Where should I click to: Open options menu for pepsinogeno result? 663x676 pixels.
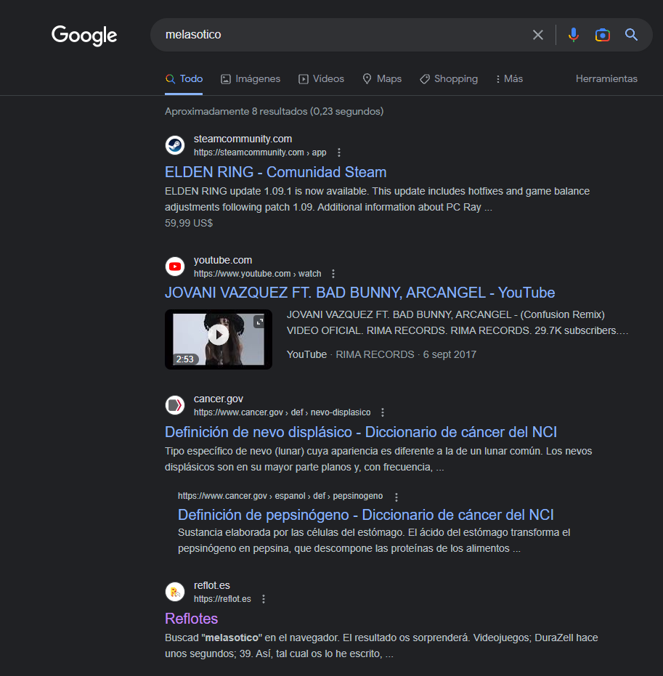(396, 497)
